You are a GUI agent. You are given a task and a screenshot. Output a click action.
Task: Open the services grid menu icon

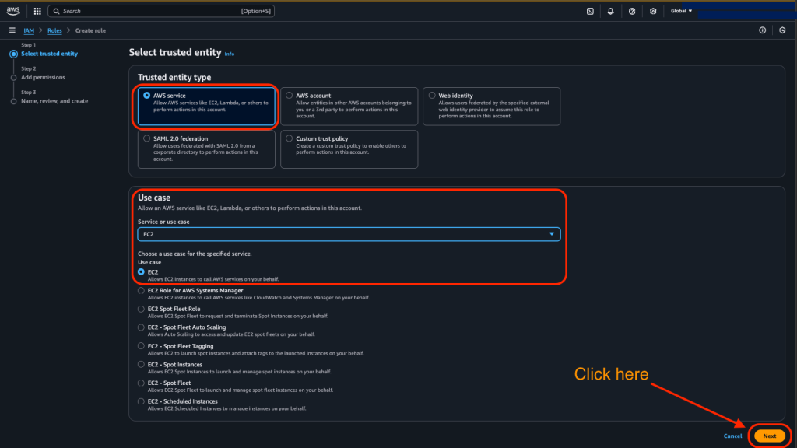tap(37, 11)
